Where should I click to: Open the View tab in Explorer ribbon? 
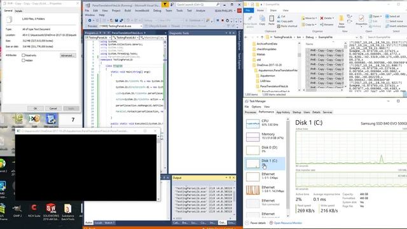(x=286, y=10)
